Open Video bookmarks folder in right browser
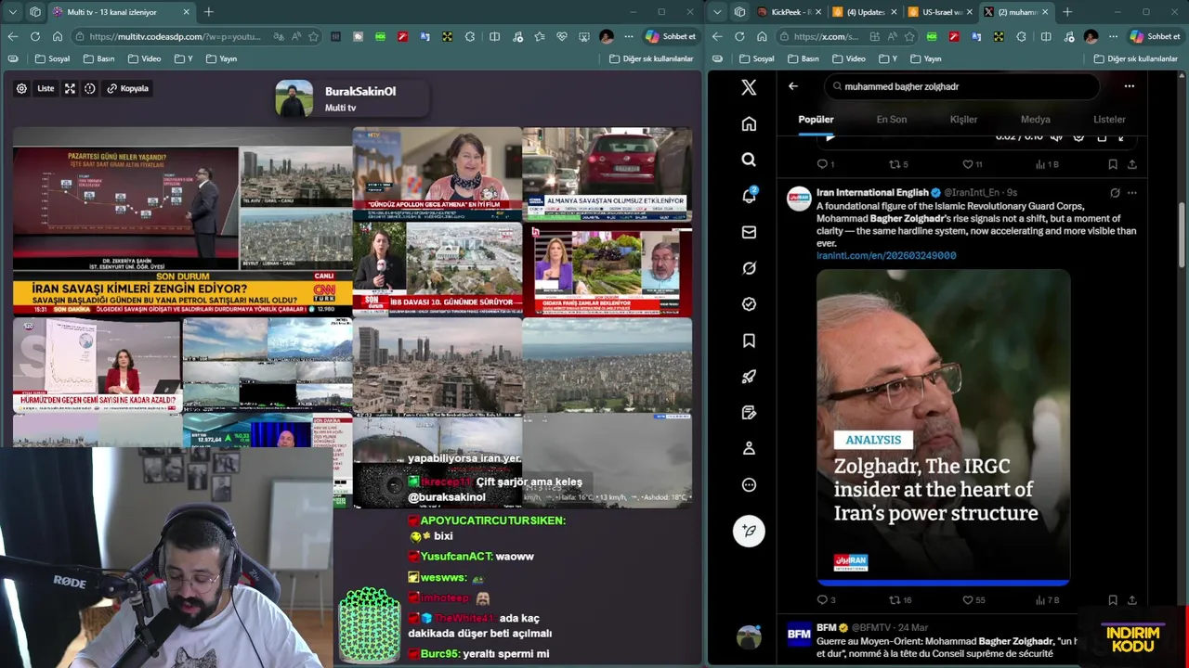The image size is (1189, 668). tap(848, 58)
